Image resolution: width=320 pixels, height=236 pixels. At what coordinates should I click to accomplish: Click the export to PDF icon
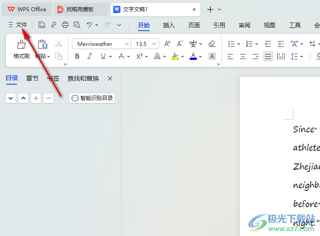click(53, 25)
